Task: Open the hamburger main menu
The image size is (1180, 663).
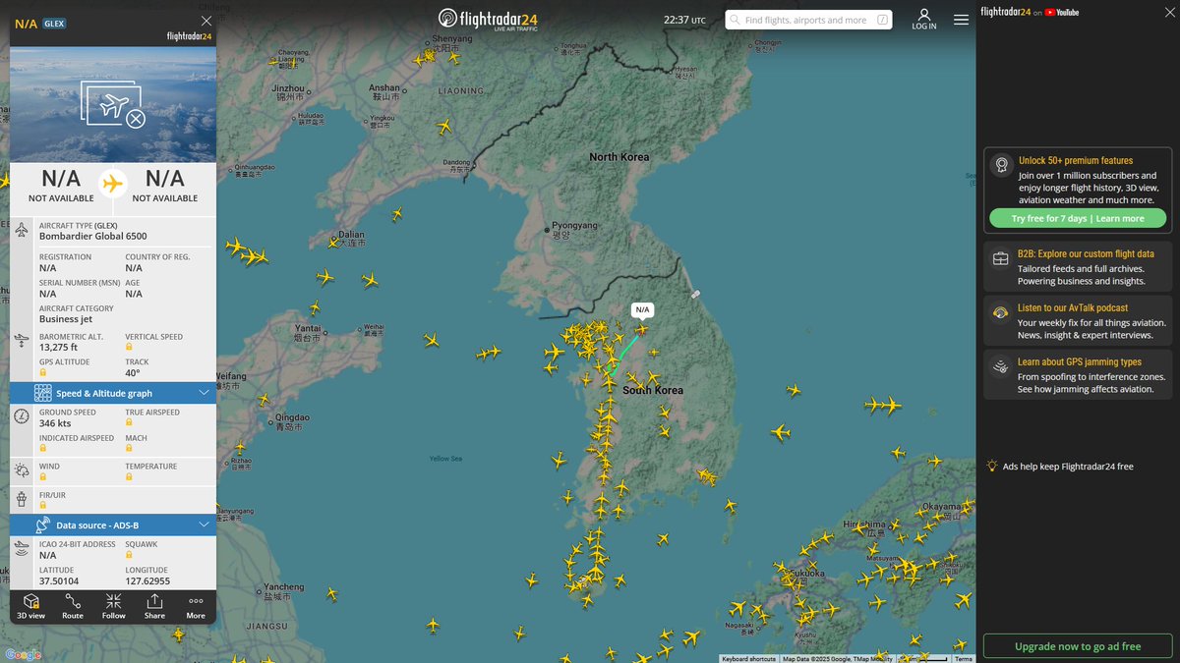Action: point(961,20)
